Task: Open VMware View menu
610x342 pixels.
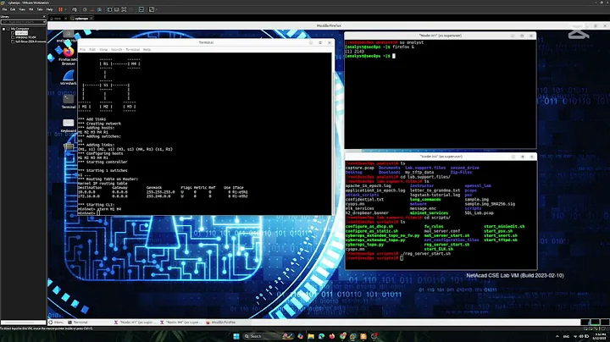Action: coord(22,9)
